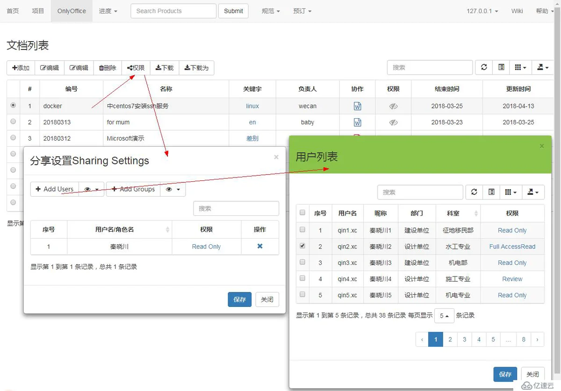Click Review permission for qin4.xc

(512, 279)
